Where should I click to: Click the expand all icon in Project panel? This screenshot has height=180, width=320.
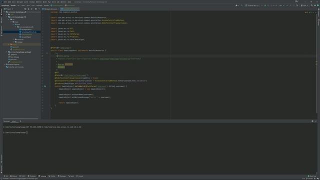(28, 9)
